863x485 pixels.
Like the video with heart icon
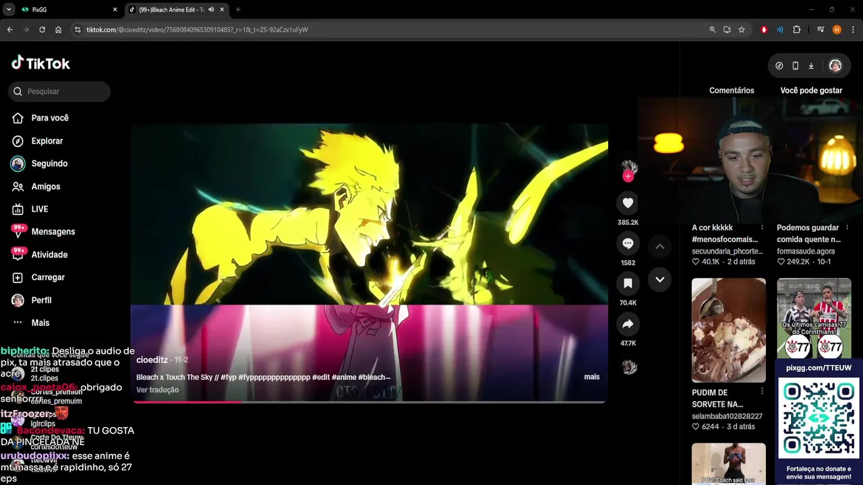628,203
